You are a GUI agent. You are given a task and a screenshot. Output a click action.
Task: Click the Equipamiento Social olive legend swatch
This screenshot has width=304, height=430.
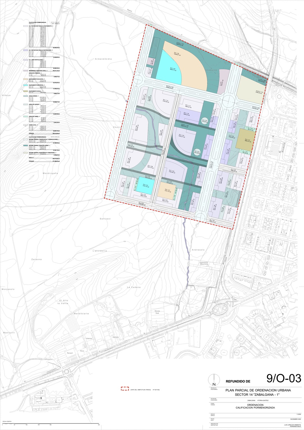pos(26,91)
